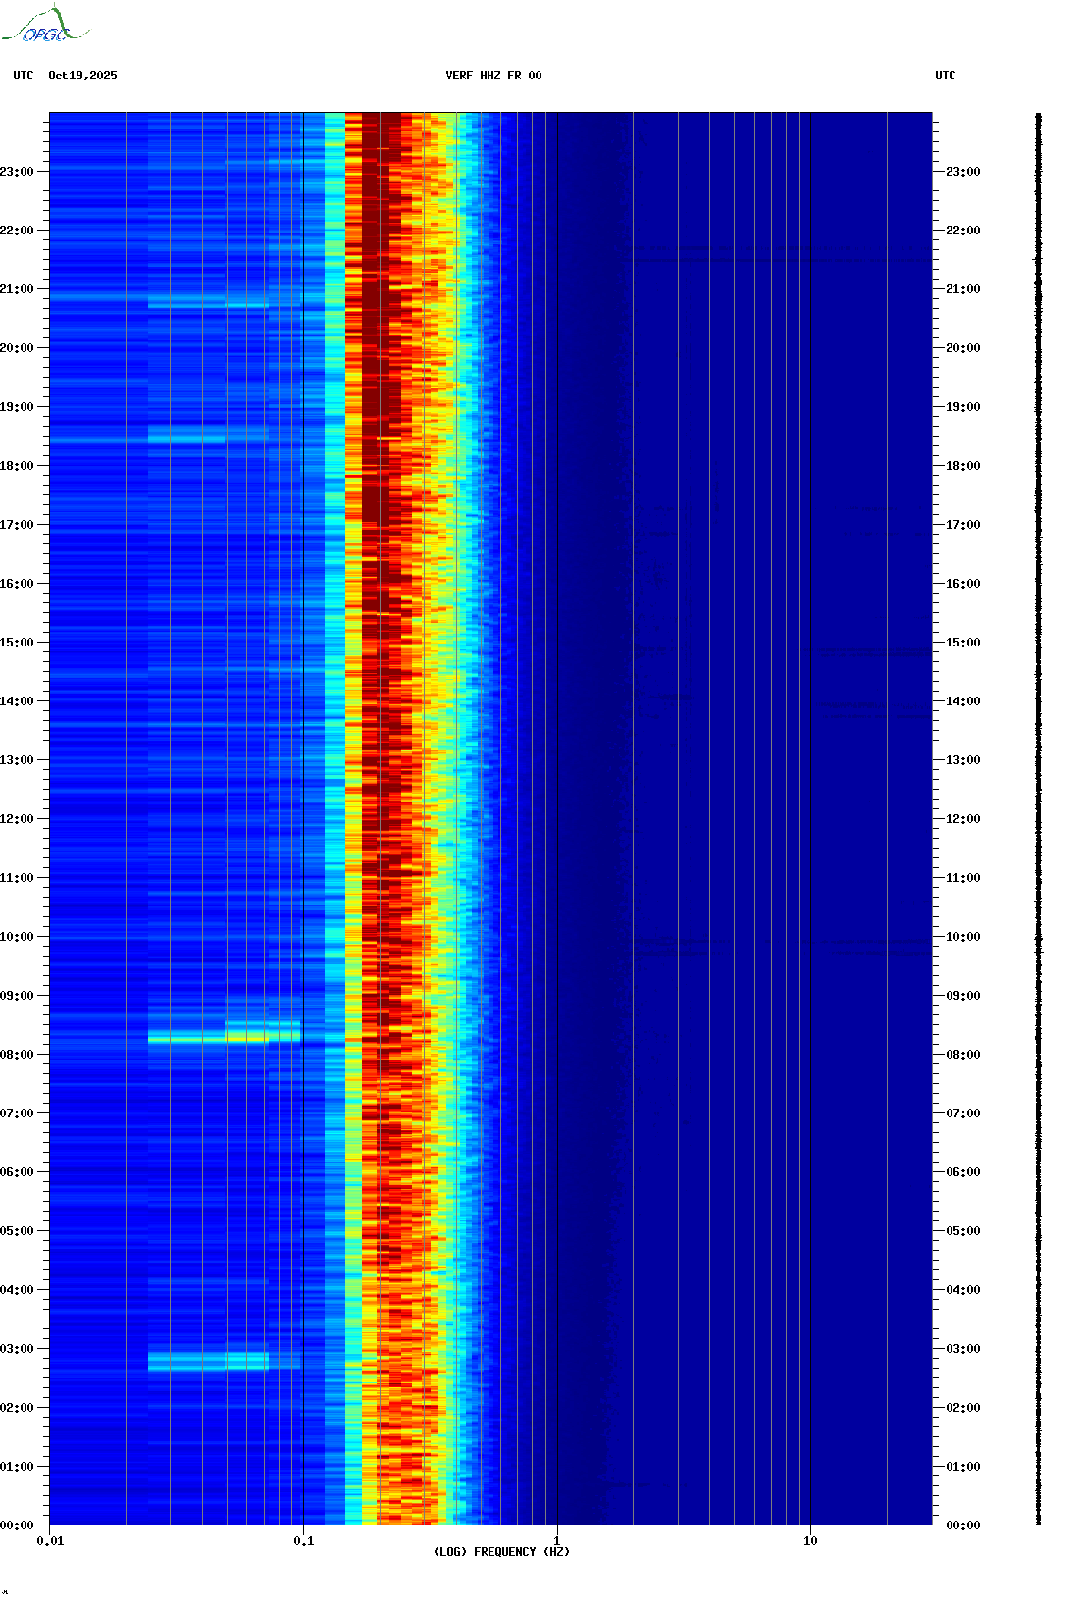Click the 0.1 frequency axis label
The height and width of the screenshot is (1603, 1081).
click(x=304, y=1541)
